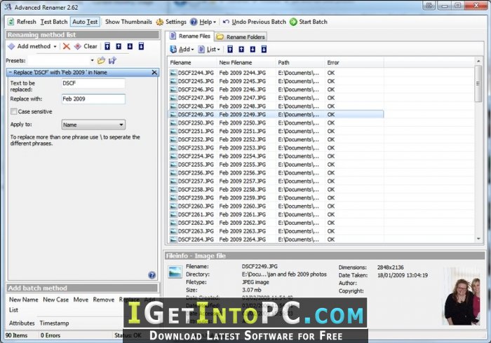Select file DSCF2252.JPG row
The image size is (491, 343).
click(276, 139)
